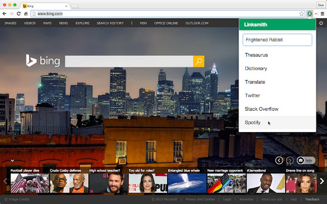Viewport: 327px width, 204px height.
Task: Open High school teacher? story thumbnail
Action: (108, 183)
